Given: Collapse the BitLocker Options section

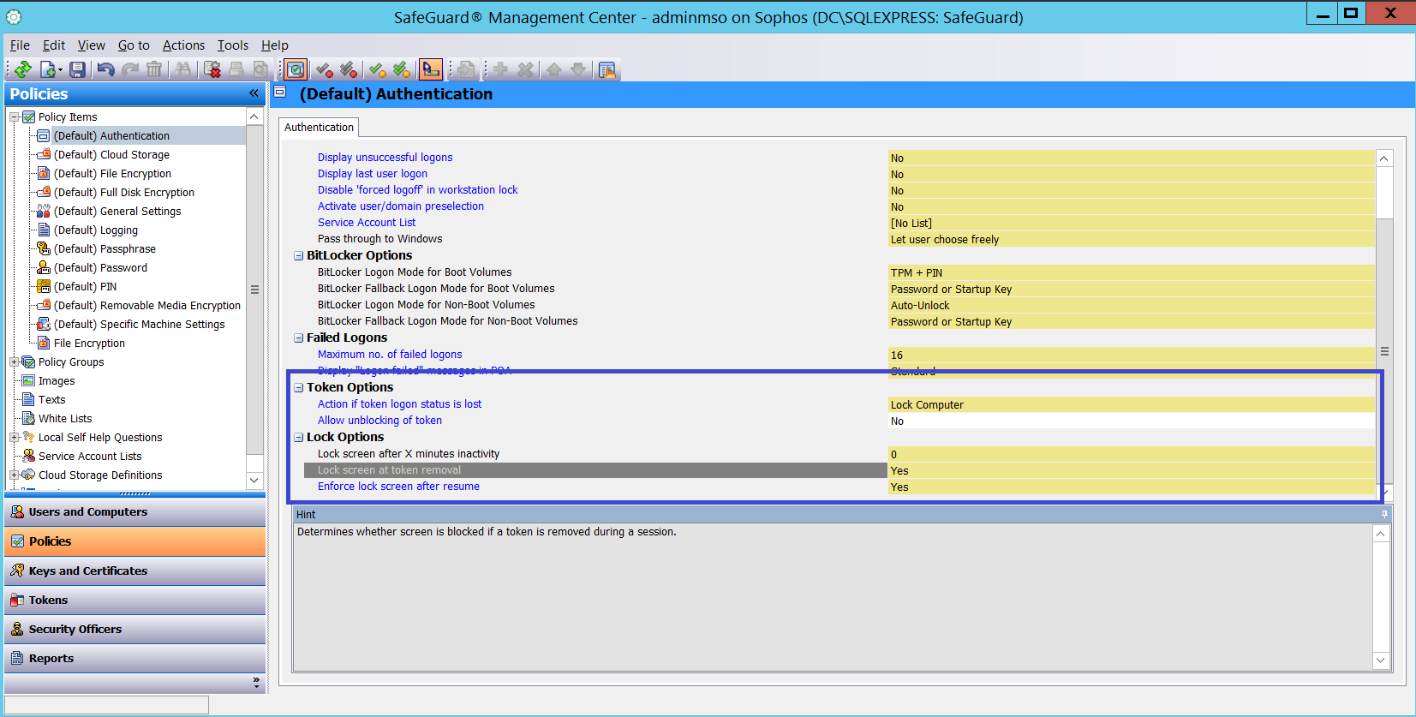Looking at the screenshot, I should coord(299,256).
